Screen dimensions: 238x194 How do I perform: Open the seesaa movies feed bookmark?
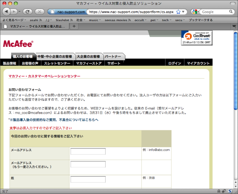118,20
